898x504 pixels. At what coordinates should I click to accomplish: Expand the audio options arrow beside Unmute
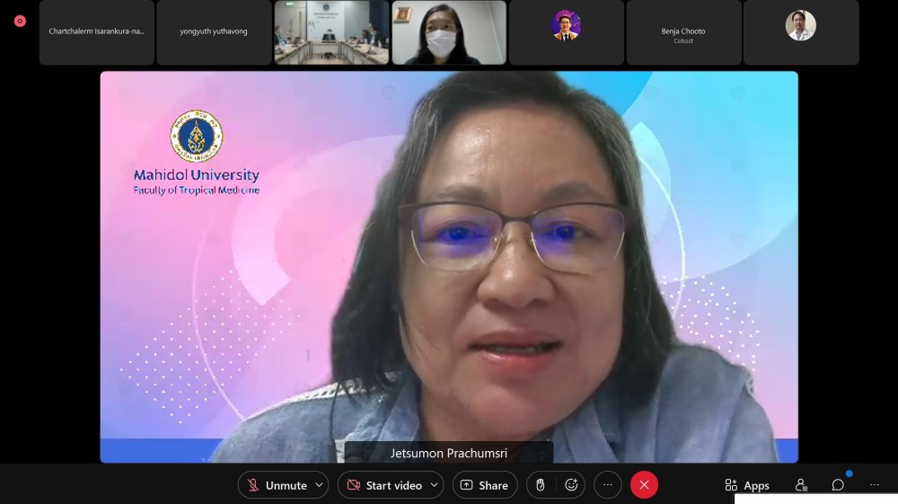(320, 485)
